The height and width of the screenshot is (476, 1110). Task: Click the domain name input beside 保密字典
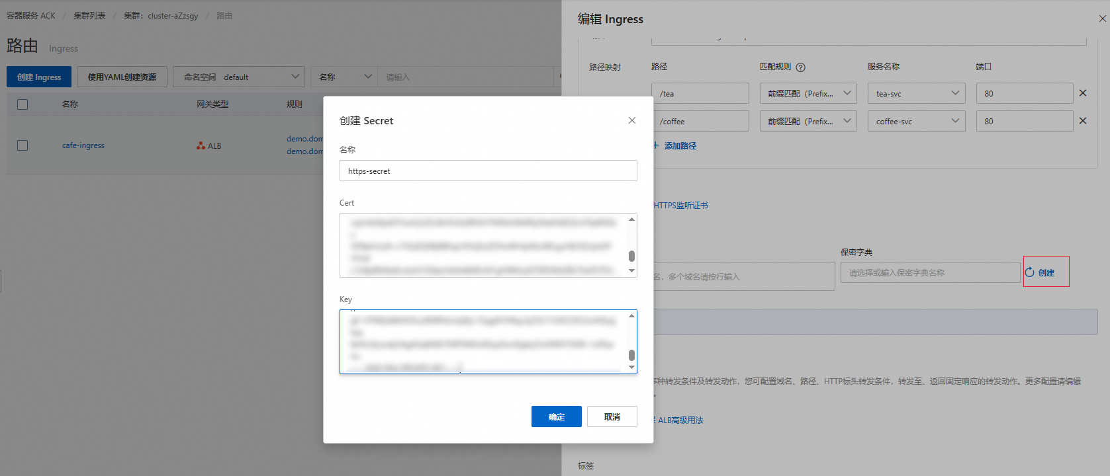[743, 276]
